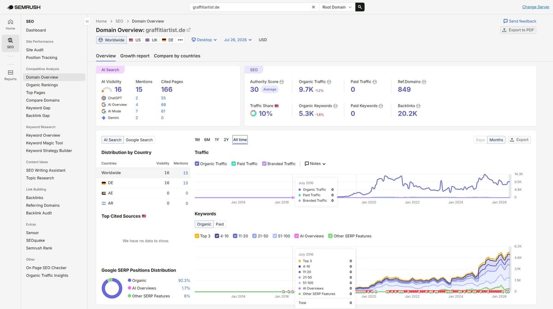Click the Semrush logo
This screenshot has height=309, width=553.
click(x=24, y=7)
